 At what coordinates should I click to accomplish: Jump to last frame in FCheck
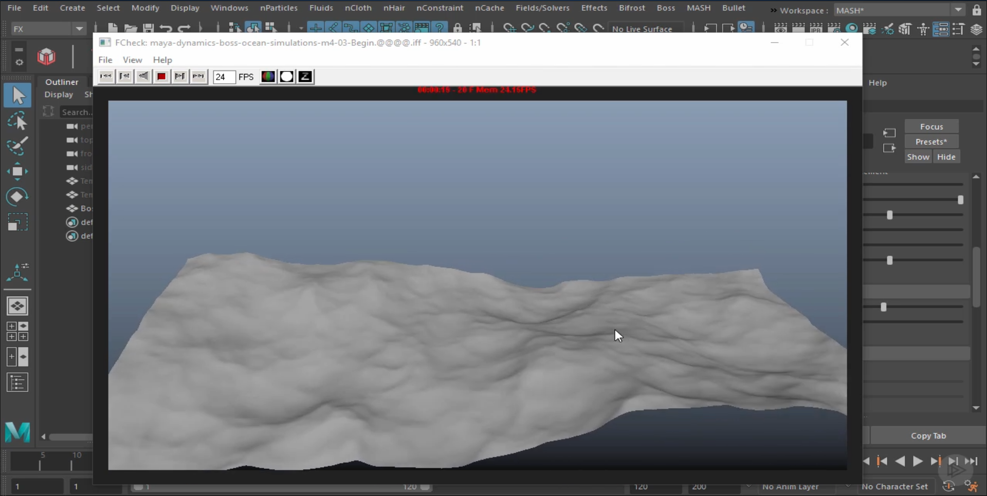pyautogui.click(x=198, y=77)
